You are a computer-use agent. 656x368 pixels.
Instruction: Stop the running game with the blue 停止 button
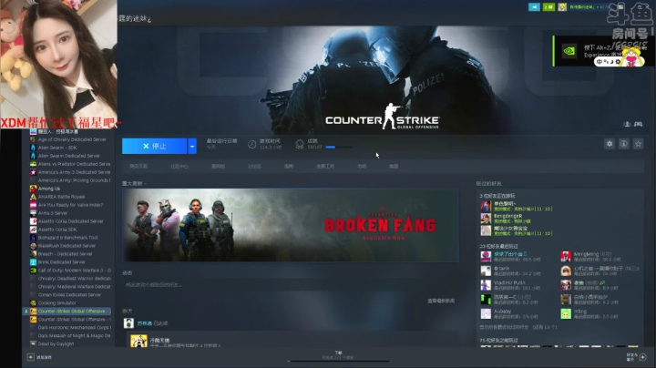pyautogui.click(x=154, y=146)
